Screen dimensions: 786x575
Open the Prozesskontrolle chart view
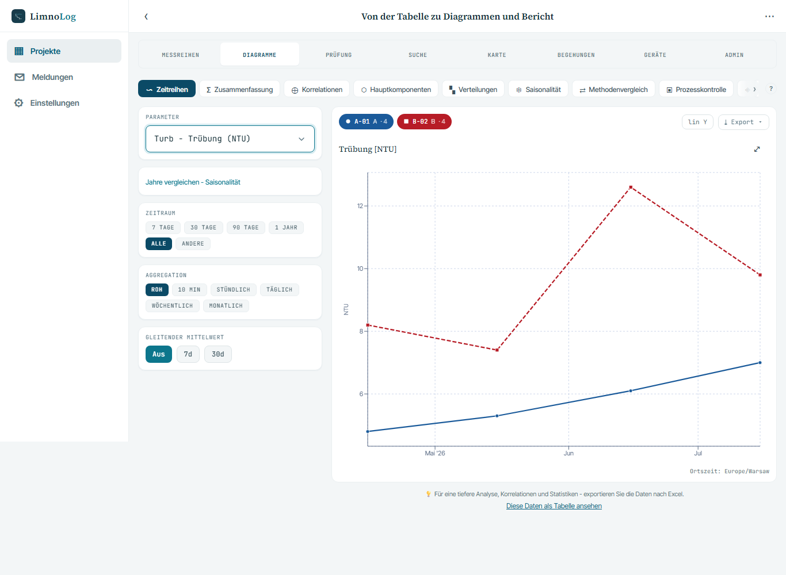(x=696, y=89)
